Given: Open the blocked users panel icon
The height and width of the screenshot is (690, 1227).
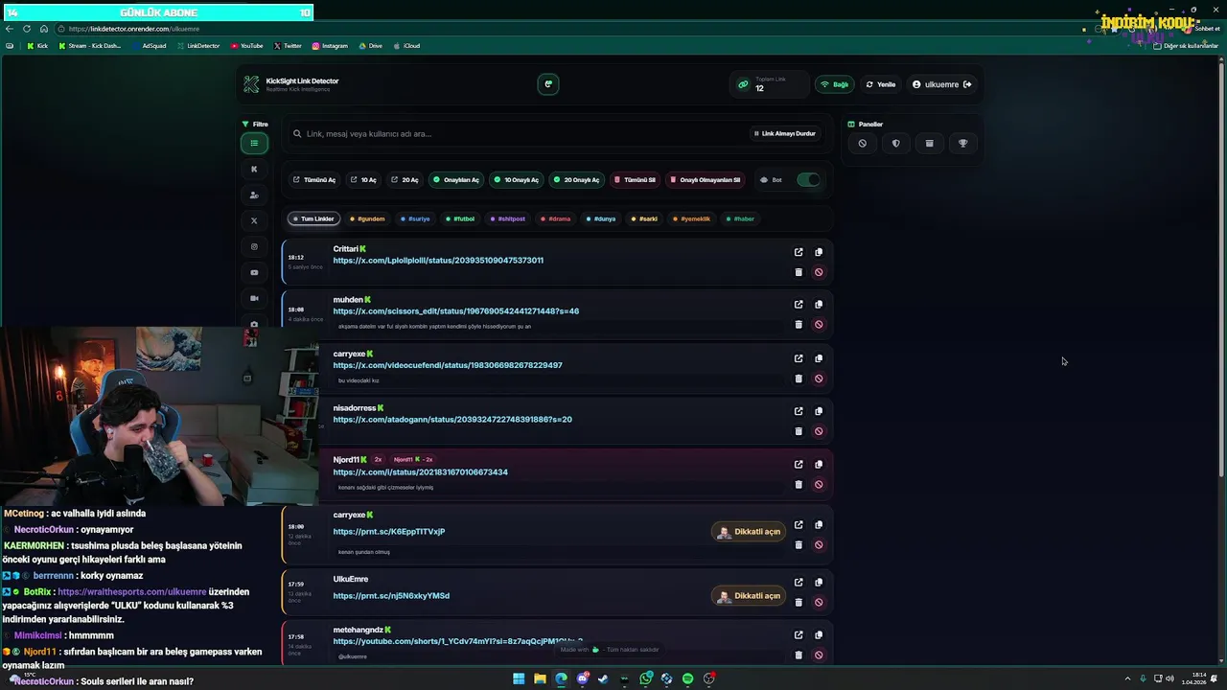Looking at the screenshot, I should click(x=862, y=144).
